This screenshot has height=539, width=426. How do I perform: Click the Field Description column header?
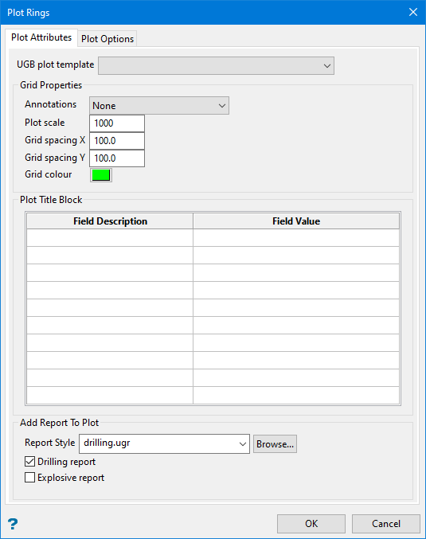tap(110, 221)
